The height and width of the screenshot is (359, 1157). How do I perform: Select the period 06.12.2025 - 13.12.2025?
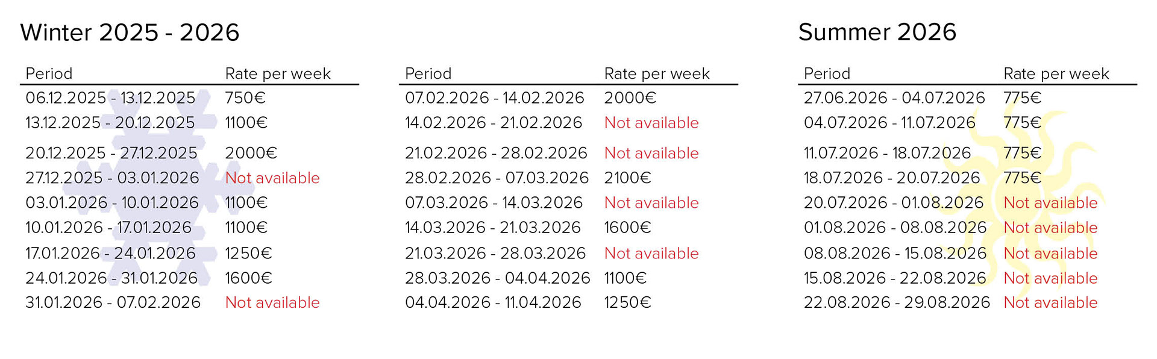pyautogui.click(x=110, y=98)
